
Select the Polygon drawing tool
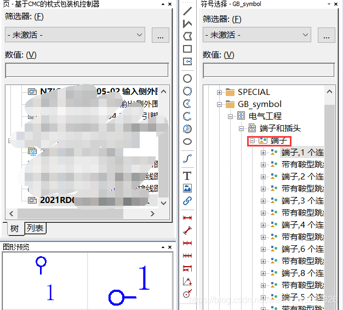click(187, 36)
